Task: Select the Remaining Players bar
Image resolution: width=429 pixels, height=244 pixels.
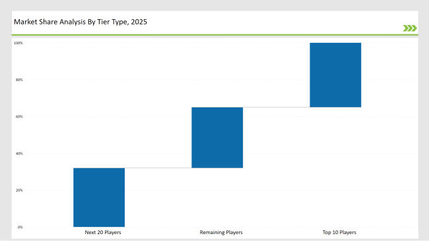Action: 217,137
